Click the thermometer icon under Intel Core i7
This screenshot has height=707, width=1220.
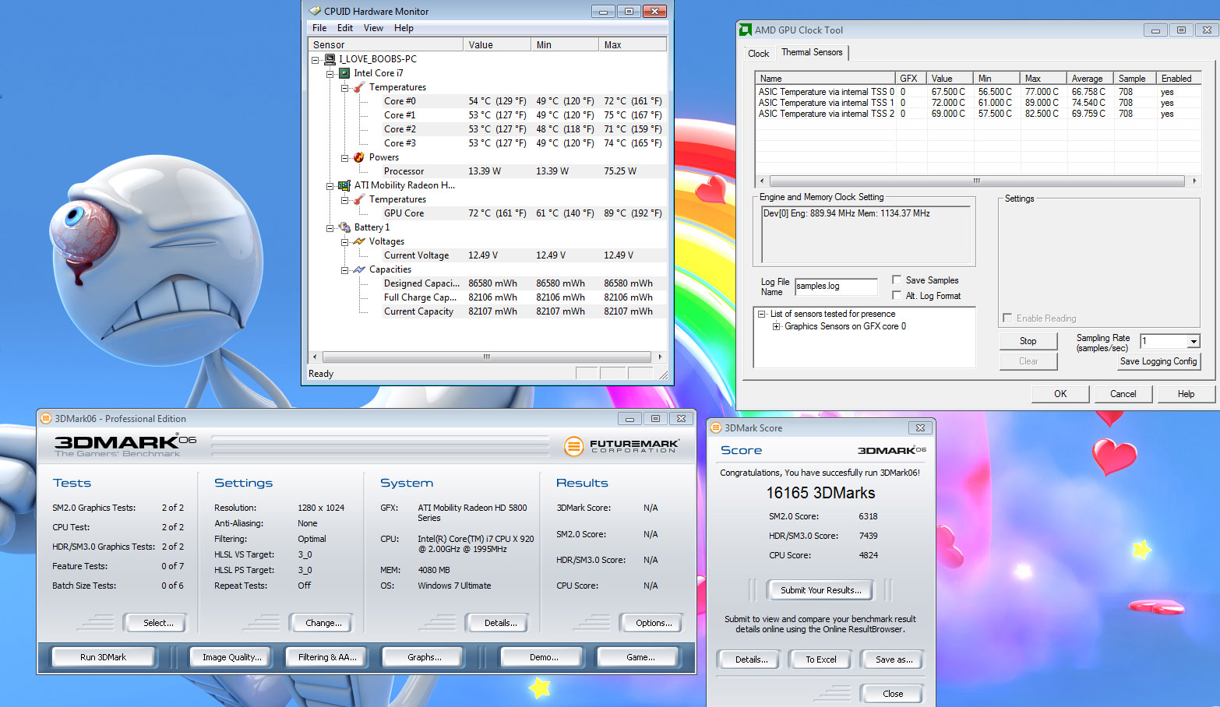click(x=359, y=87)
